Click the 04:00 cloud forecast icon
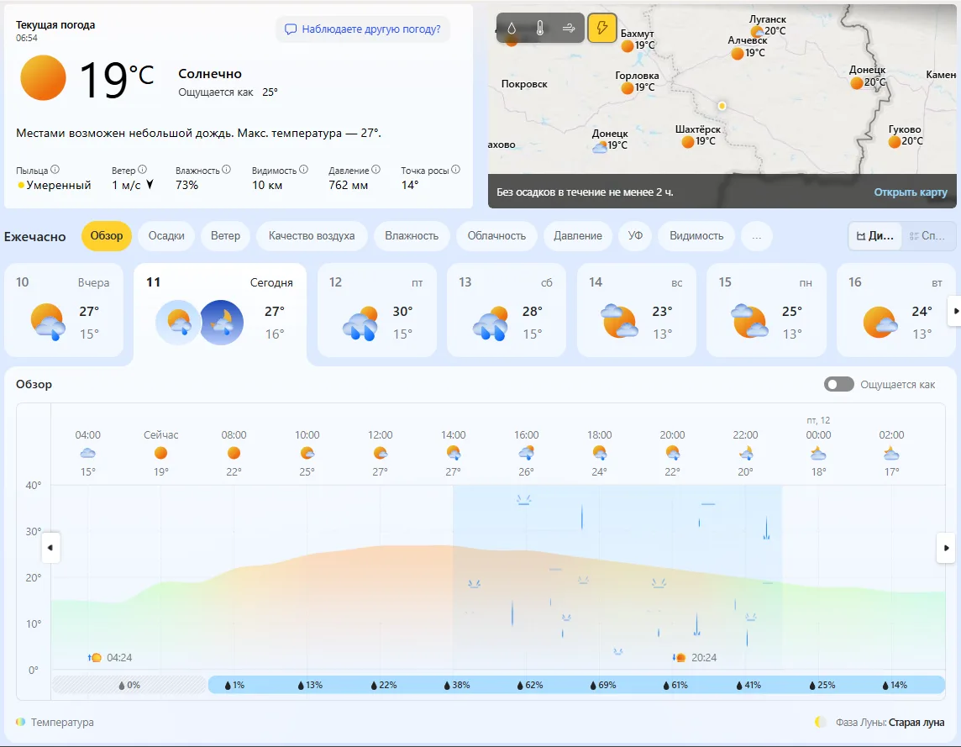The width and height of the screenshot is (961, 747). pos(87,453)
